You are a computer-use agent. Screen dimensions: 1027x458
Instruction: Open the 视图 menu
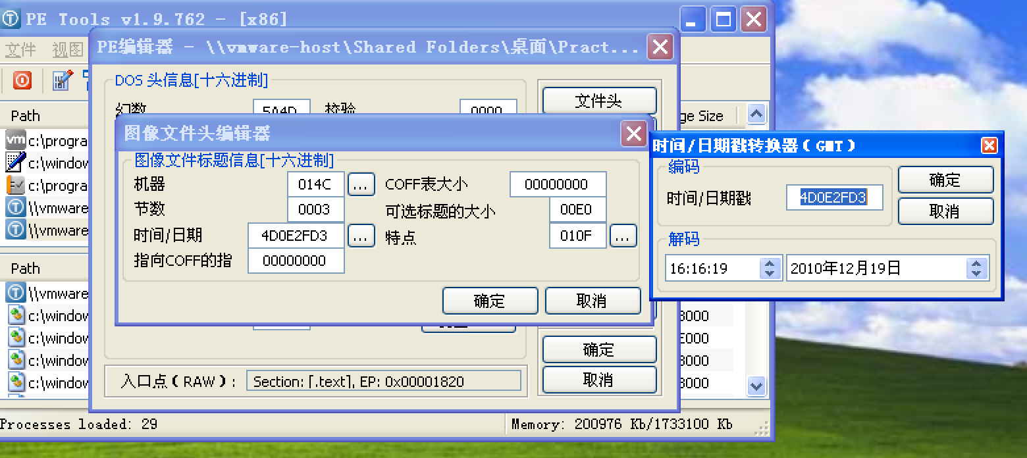click(x=66, y=50)
